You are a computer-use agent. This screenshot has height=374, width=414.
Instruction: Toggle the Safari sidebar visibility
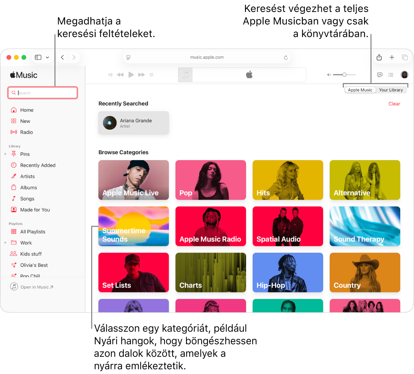(38, 57)
